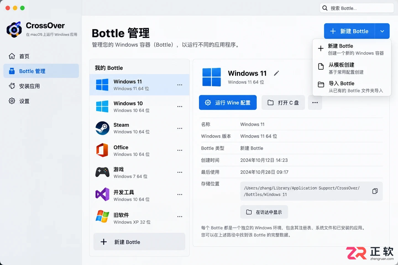Open Bottle 管理 in the sidebar
Viewport: 398px width, 265px height.
[41, 71]
